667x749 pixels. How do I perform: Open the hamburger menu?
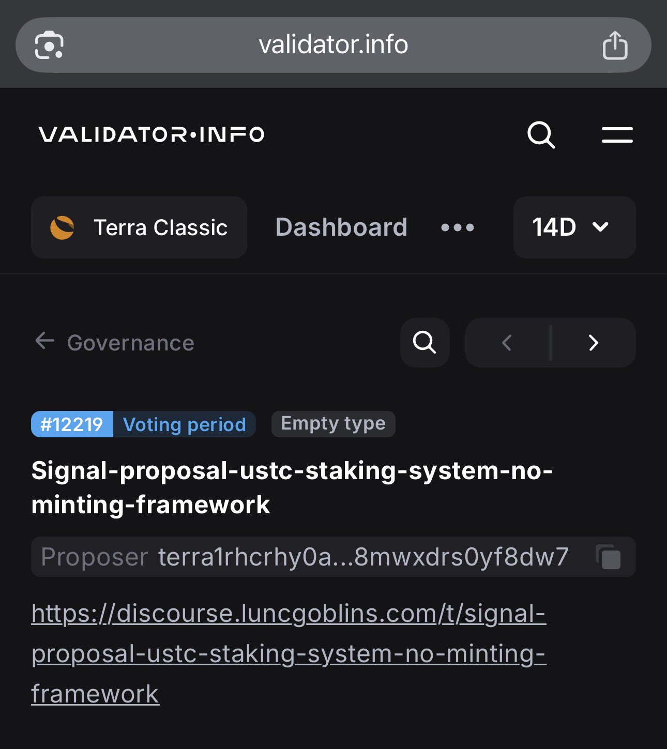tap(617, 135)
